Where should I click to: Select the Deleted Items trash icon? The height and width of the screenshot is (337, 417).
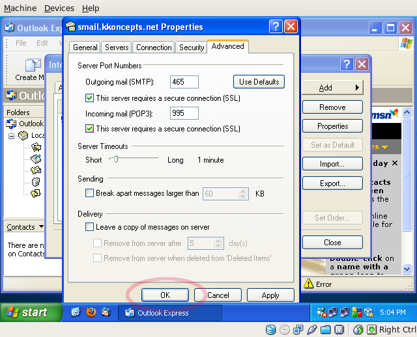[x=36, y=182]
